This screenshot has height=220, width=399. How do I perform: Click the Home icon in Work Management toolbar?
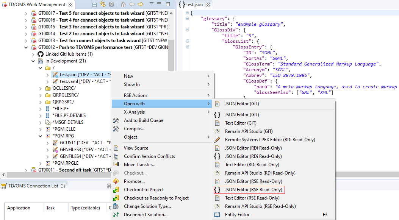[123, 5]
